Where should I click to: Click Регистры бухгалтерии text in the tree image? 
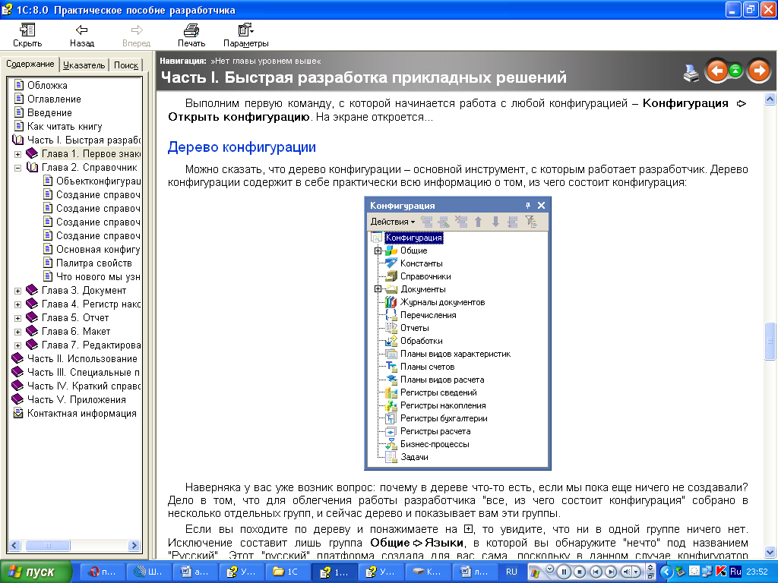[x=444, y=418]
